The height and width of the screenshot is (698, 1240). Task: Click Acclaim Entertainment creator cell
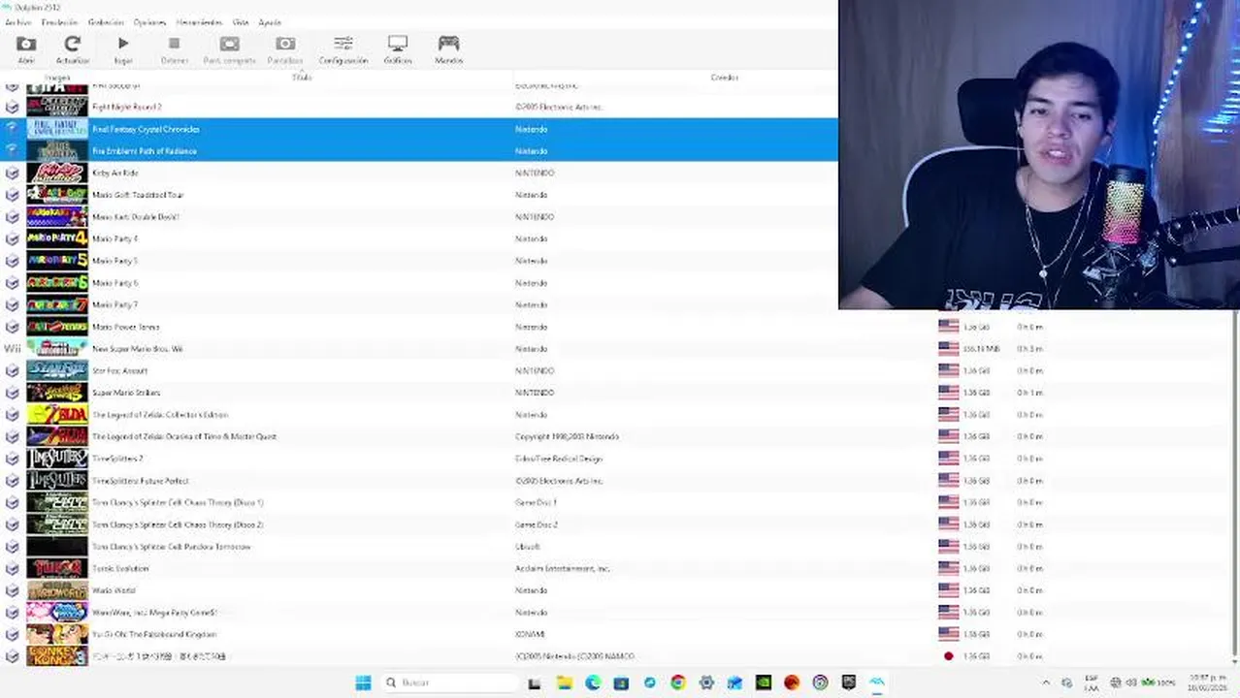pos(562,568)
